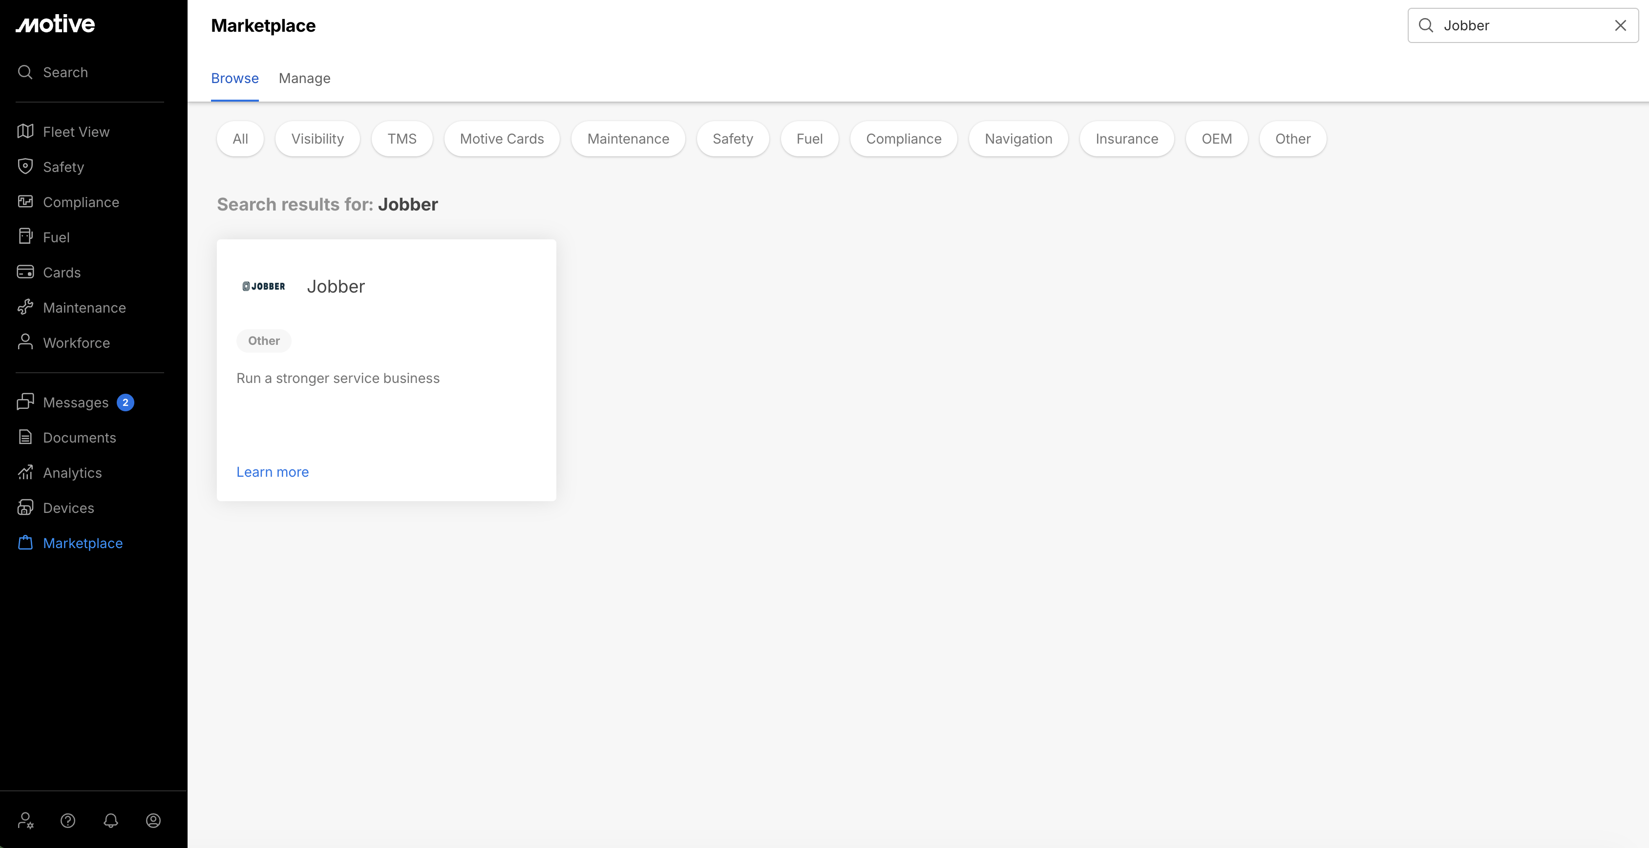Click the Workforce person icon
The width and height of the screenshot is (1649, 848).
click(x=25, y=342)
